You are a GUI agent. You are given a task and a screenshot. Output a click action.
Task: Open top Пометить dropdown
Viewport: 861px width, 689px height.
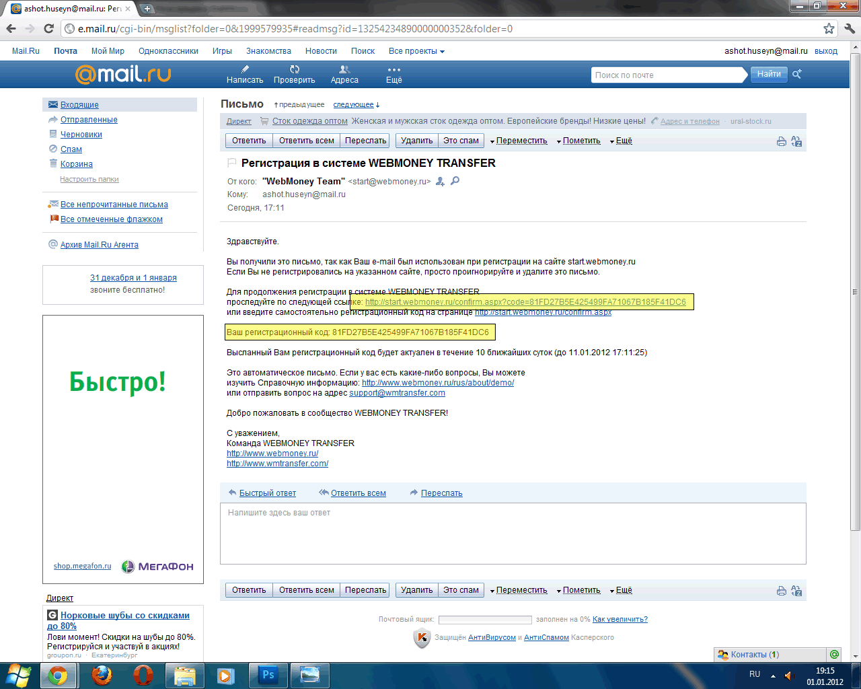pos(578,141)
